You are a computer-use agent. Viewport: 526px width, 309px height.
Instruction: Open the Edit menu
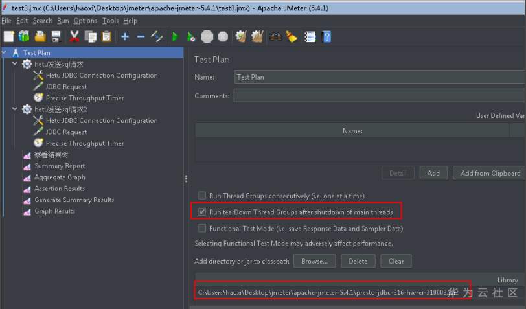22,21
